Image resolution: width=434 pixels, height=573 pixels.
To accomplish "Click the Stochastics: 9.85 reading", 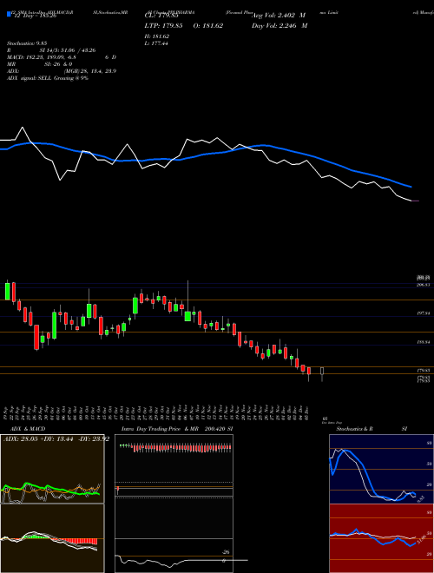I will pos(27,43).
